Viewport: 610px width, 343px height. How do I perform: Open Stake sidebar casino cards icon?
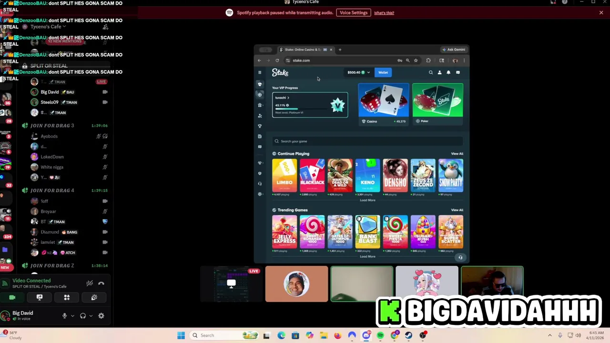260,84
